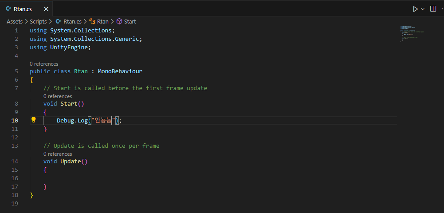Screen dimensions: 444x213
Task: Show 0 references above void Update
Action: (58, 154)
